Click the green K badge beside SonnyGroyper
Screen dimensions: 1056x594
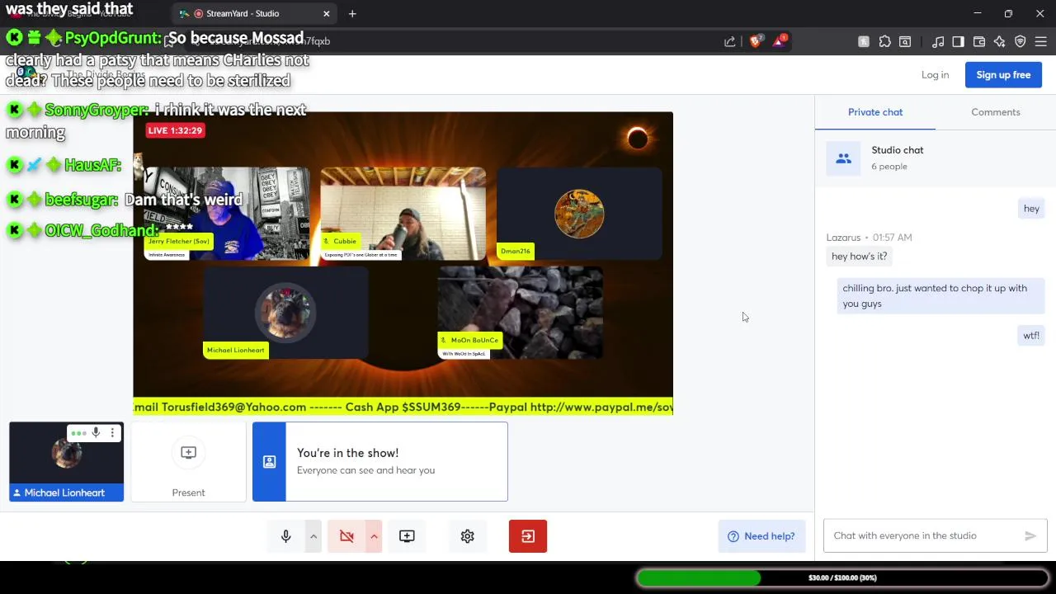(x=14, y=110)
